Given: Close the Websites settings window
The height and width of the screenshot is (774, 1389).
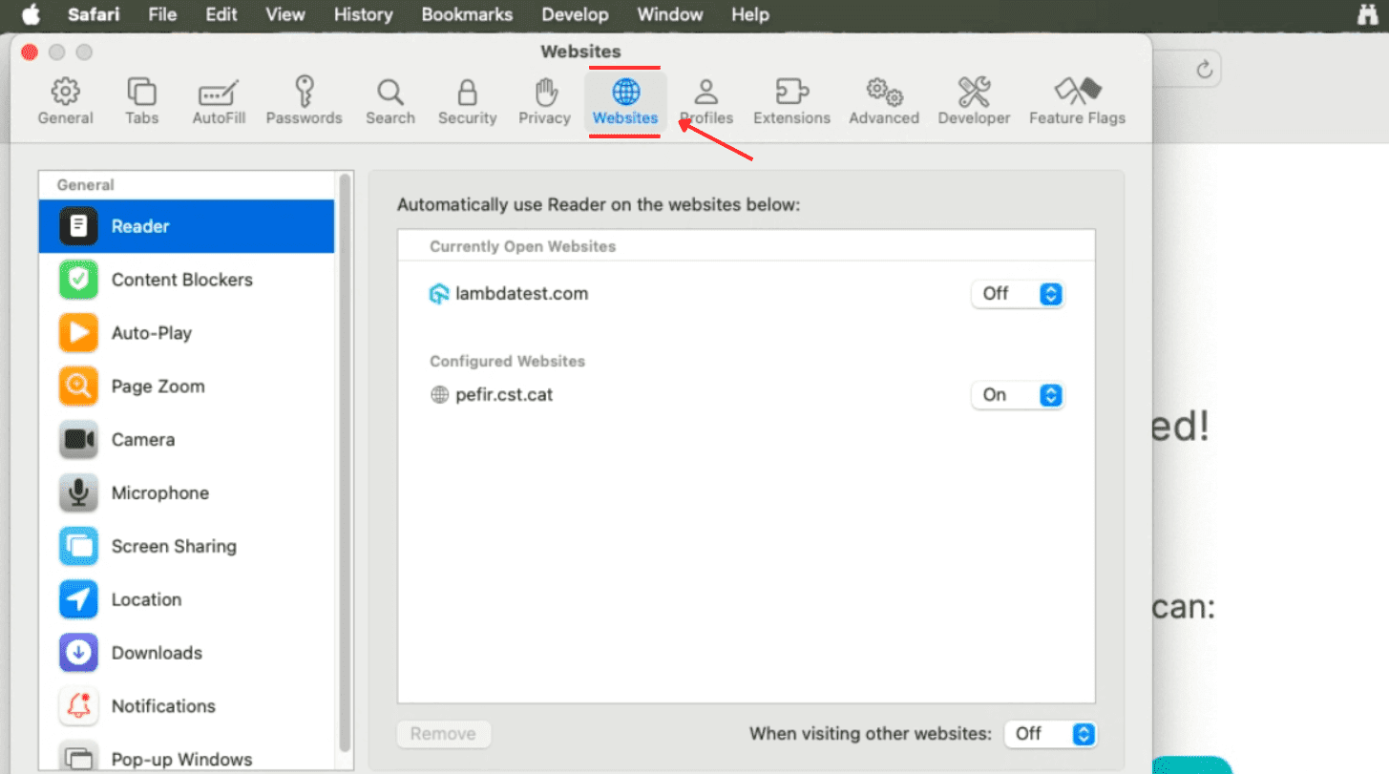Looking at the screenshot, I should (30, 52).
